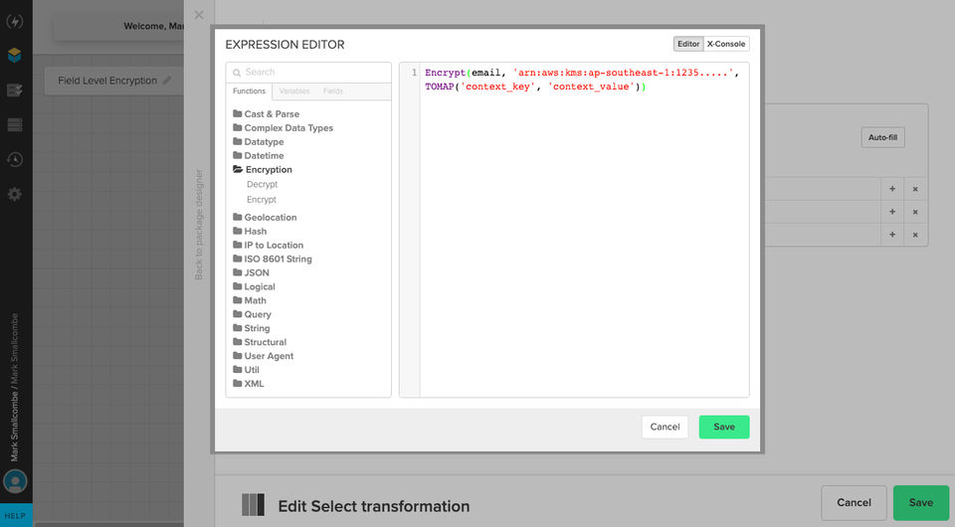
Task: Open the settings gear sidebar icon
Action: (15, 194)
